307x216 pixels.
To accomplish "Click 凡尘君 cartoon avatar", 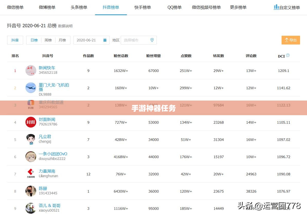I will click(31, 139).
